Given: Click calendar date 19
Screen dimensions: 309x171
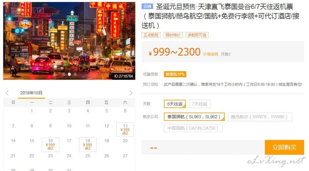Looking at the screenshot, I should [107, 141].
